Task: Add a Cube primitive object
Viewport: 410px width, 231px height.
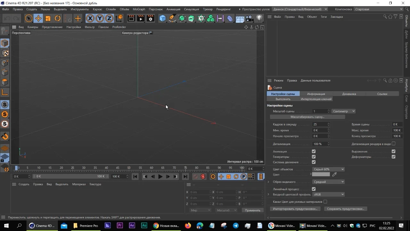Action: pos(163,19)
